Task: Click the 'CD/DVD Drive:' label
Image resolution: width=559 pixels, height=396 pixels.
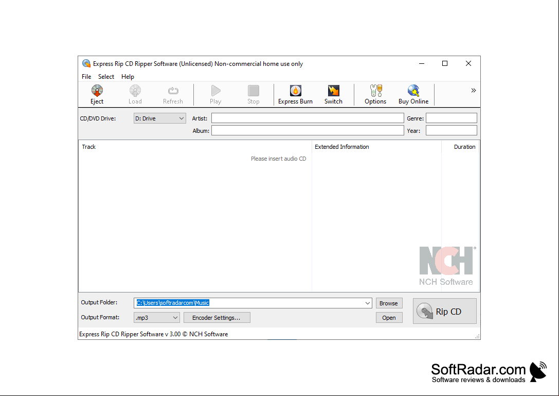Action: [98, 118]
